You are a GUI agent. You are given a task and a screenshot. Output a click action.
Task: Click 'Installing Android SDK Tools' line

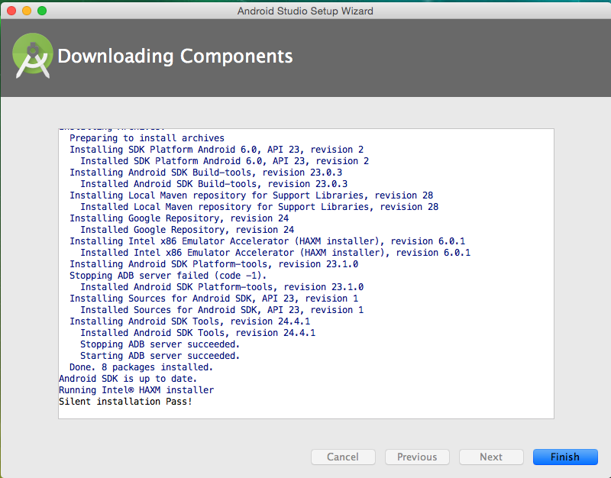tap(189, 321)
